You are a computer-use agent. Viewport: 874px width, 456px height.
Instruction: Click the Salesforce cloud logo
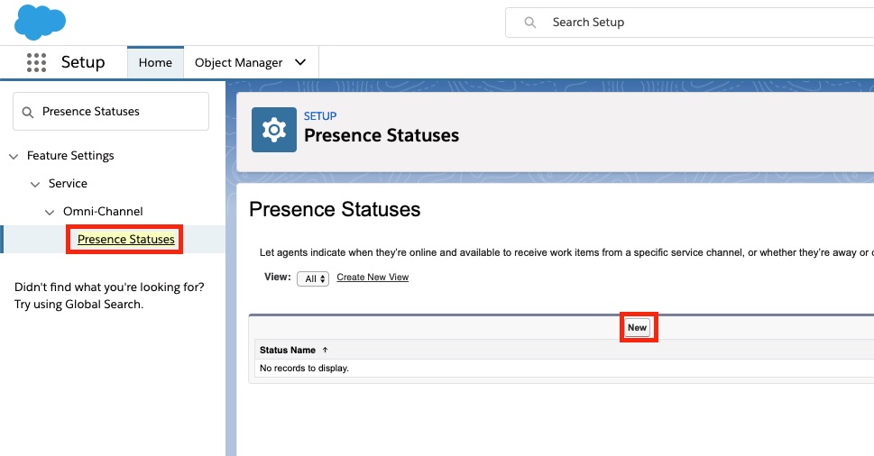tap(40, 23)
